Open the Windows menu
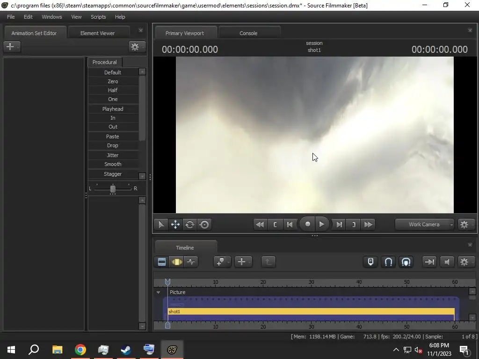479x359 pixels. click(x=51, y=17)
